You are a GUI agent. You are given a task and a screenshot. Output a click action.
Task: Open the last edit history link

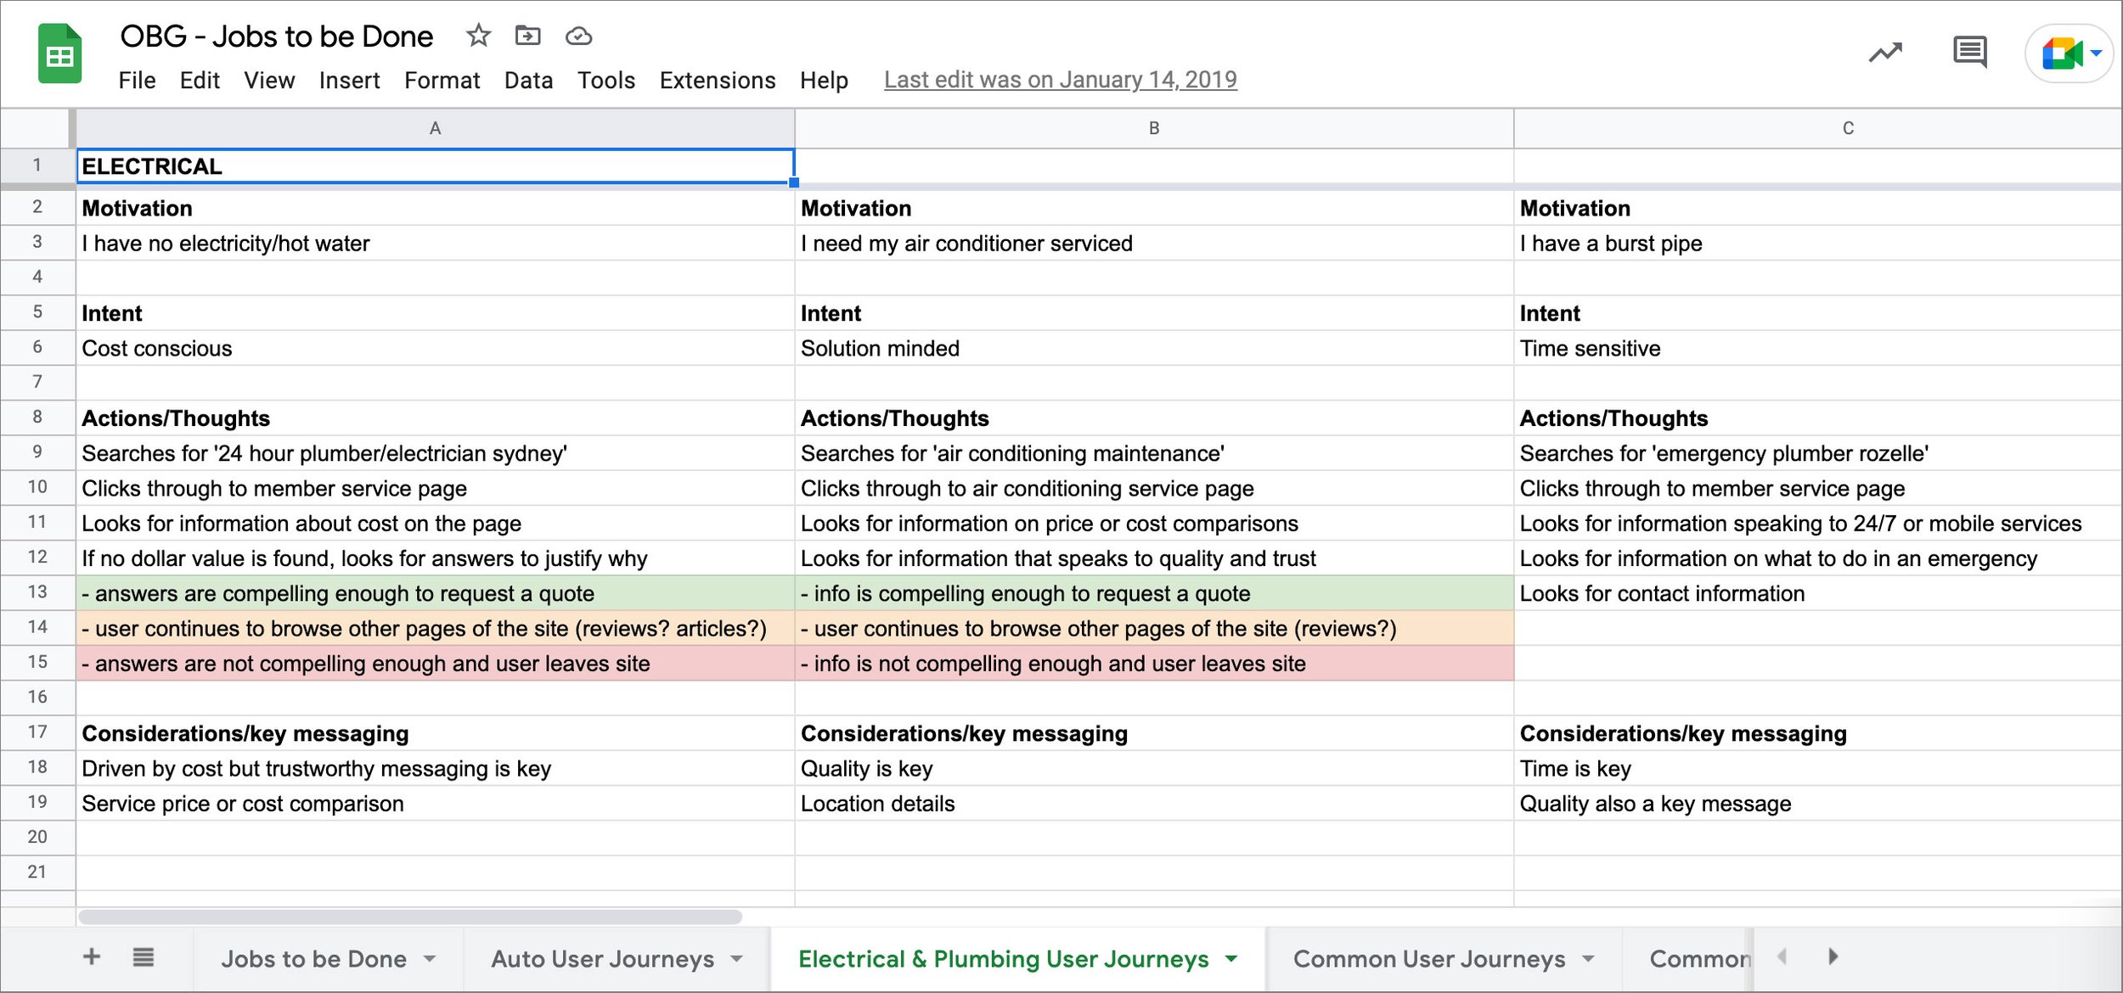pyautogui.click(x=1060, y=80)
